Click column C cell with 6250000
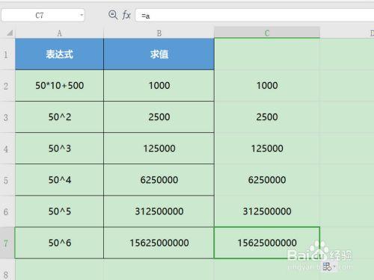 tap(267, 180)
